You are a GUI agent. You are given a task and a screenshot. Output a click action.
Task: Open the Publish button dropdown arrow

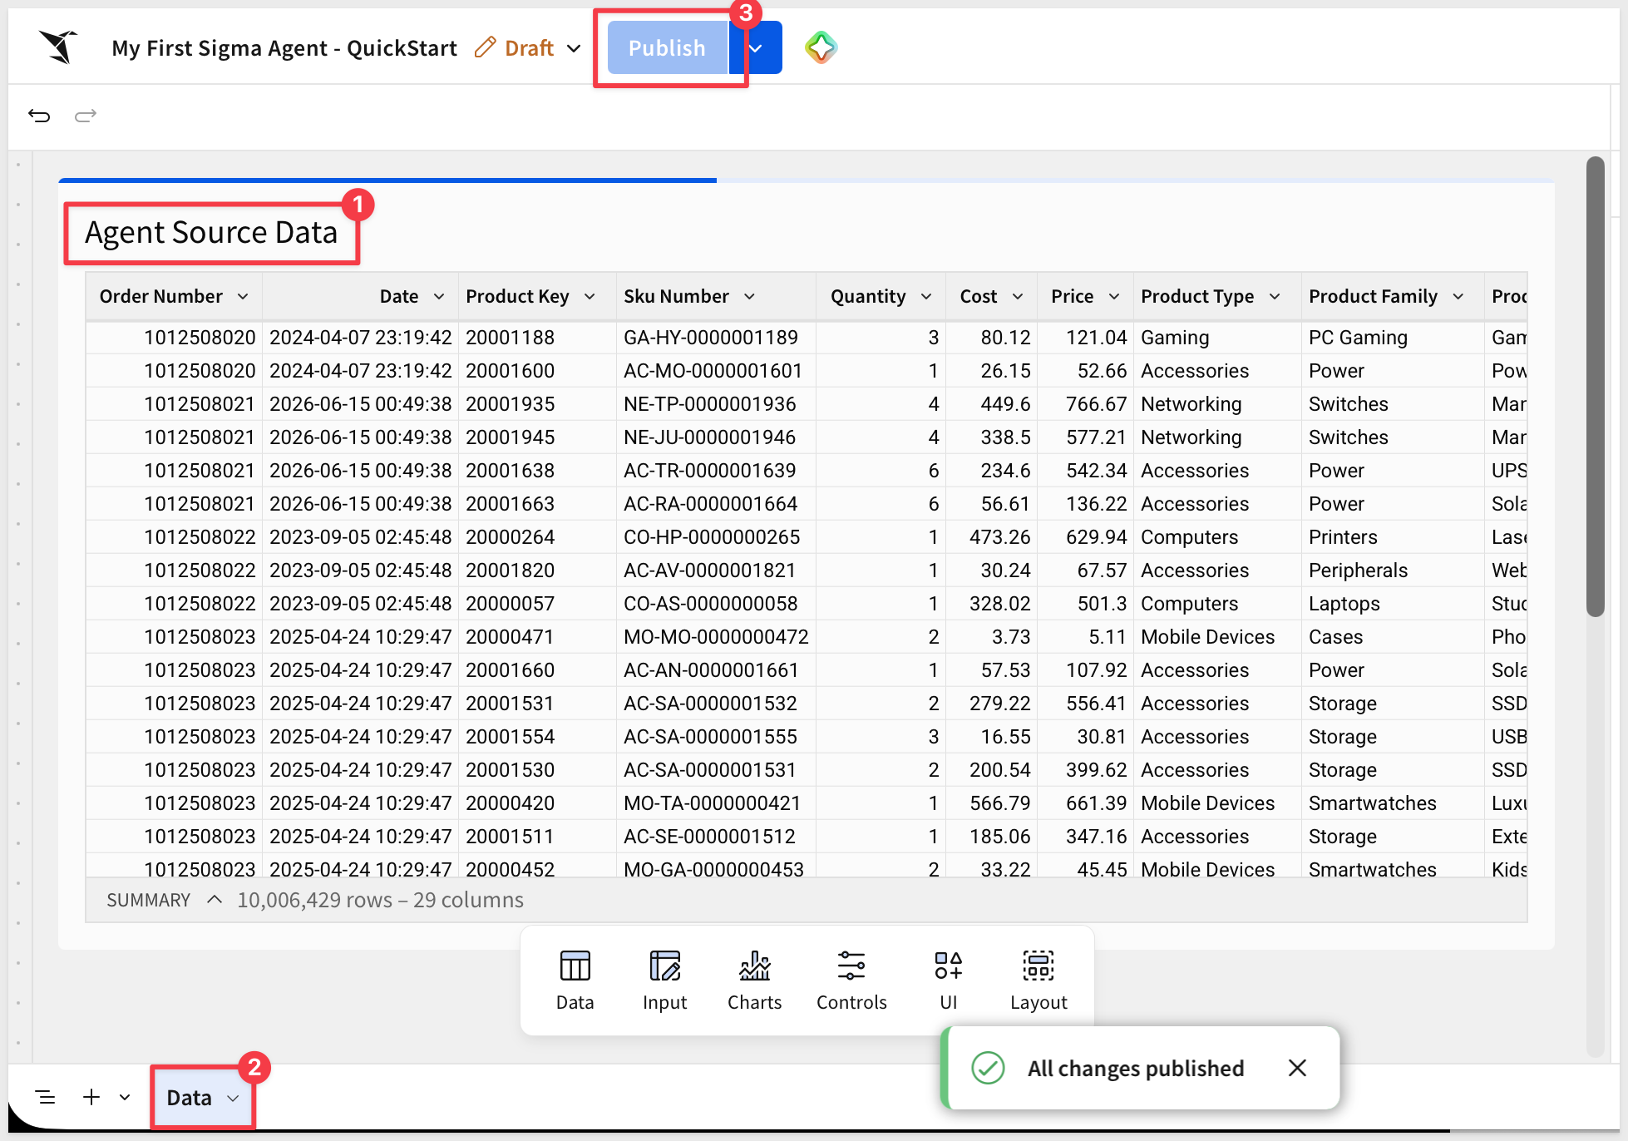pyautogui.click(x=756, y=48)
